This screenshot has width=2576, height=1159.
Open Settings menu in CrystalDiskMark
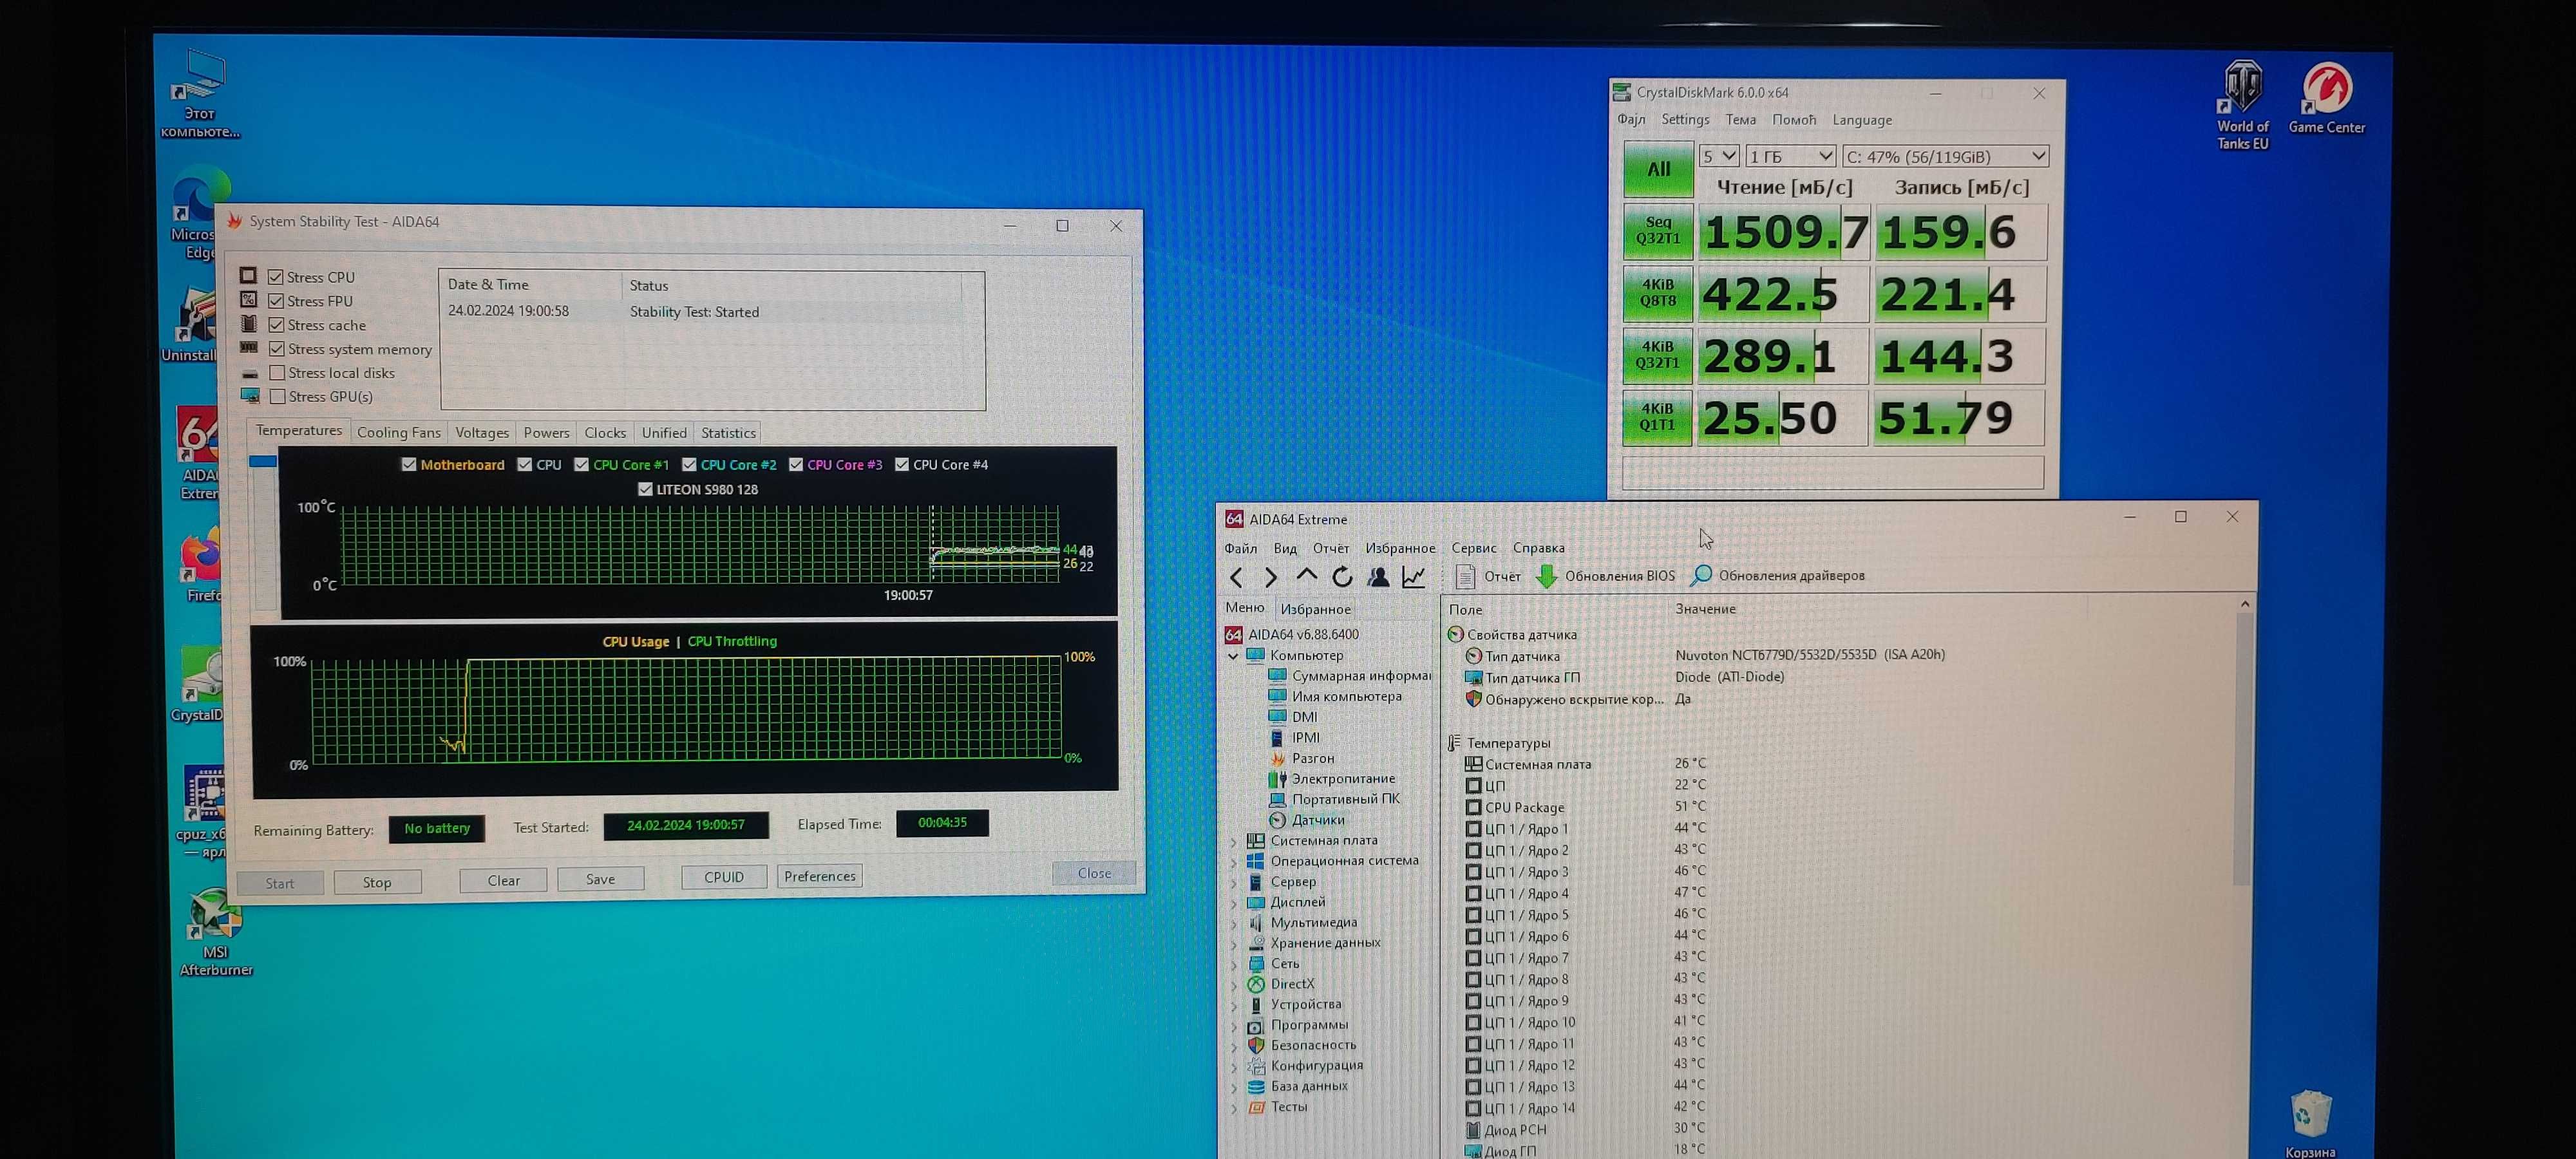[1685, 120]
